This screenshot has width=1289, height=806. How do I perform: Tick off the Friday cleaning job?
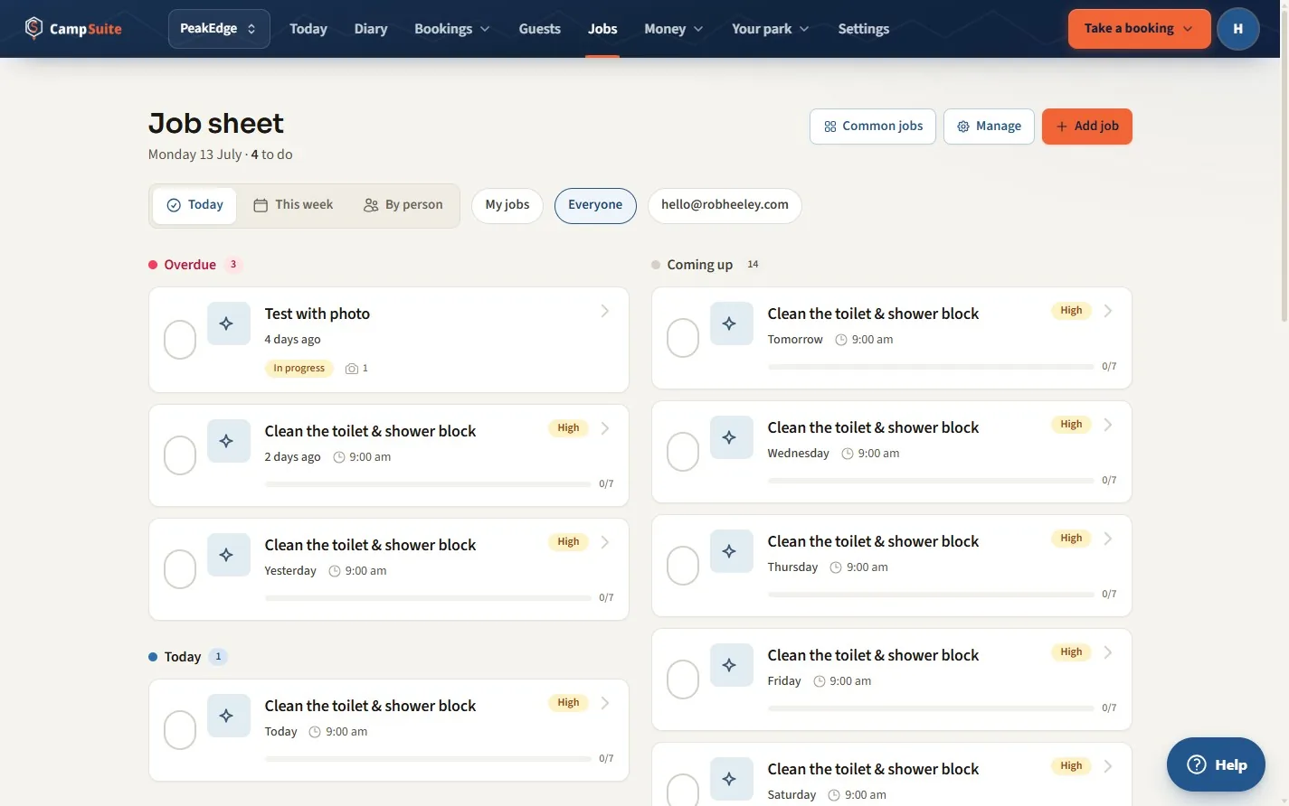pos(683,679)
